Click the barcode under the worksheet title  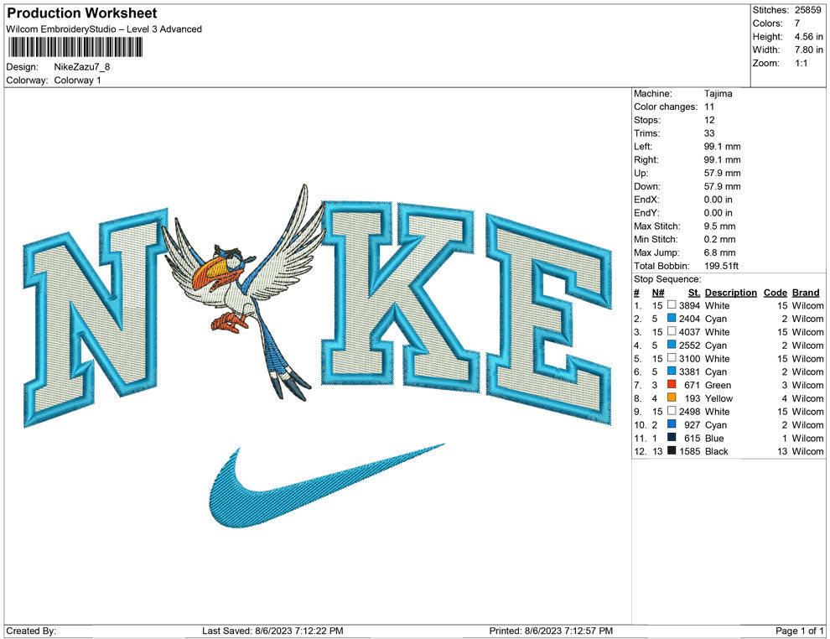(75, 47)
